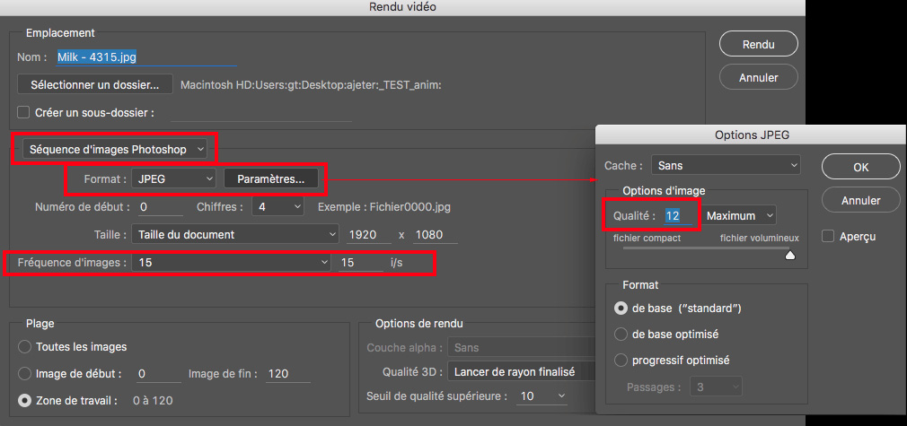Viewport: 907px width, 426px height.
Task: Confirm with OK in Options JPEG
Action: tap(860, 167)
